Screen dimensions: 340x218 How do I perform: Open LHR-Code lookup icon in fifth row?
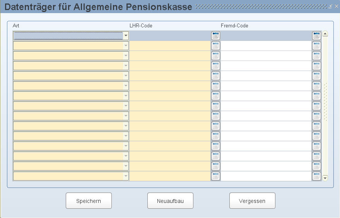coord(215,76)
